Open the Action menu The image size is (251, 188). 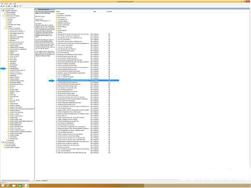[6, 4]
